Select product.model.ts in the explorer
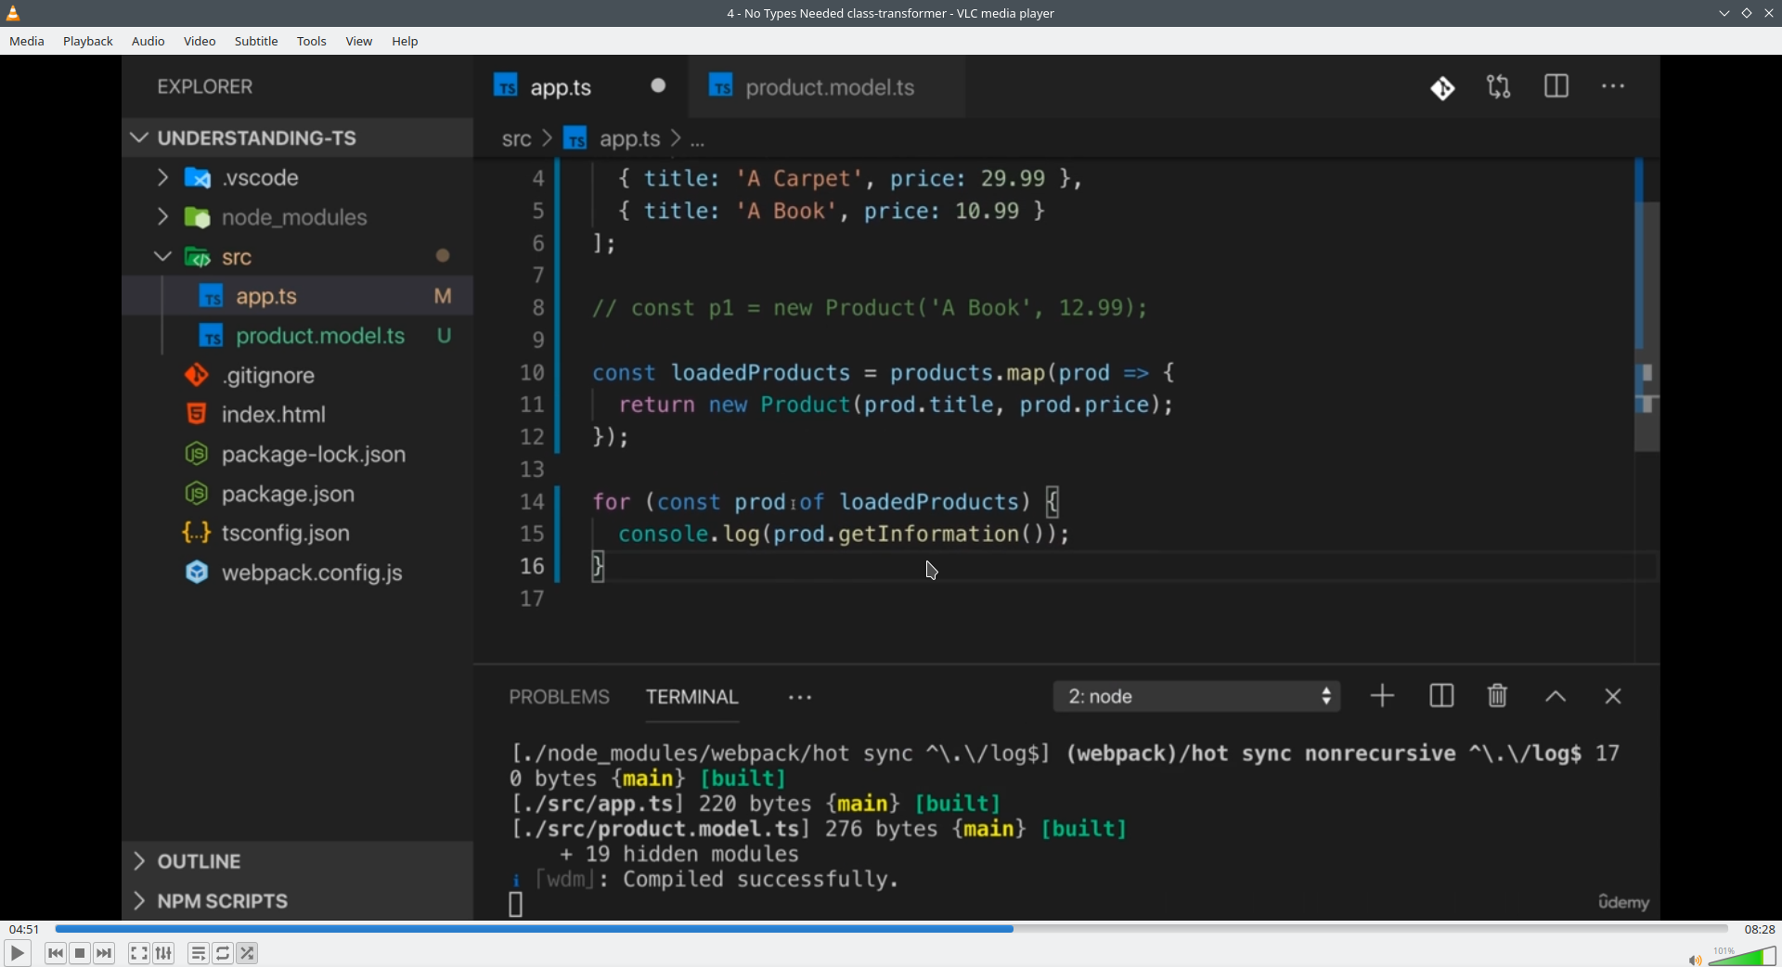The image size is (1782, 967). coord(297,336)
